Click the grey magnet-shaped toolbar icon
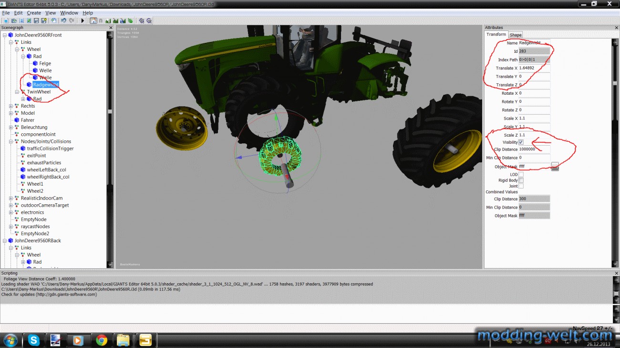Screen dimensions: 620x348 pyautogui.click(x=101, y=20)
